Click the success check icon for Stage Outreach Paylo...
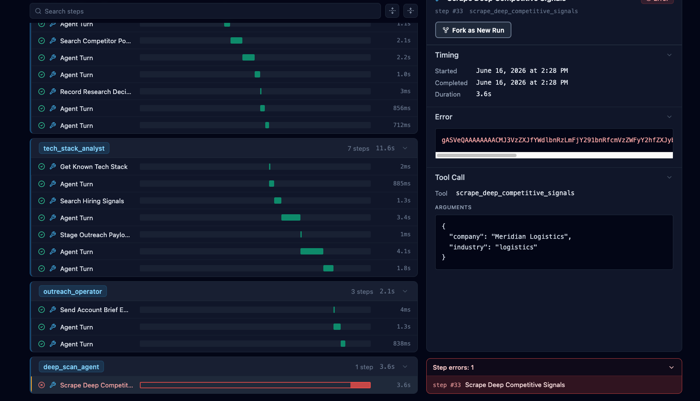This screenshot has width=700, height=401. click(x=42, y=235)
